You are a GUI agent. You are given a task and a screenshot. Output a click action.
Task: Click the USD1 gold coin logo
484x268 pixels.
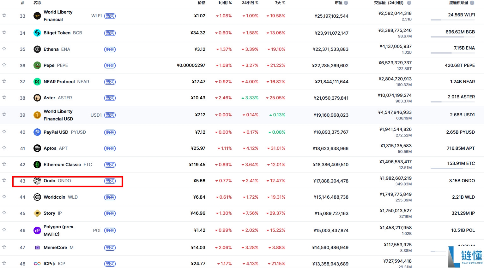click(37, 115)
